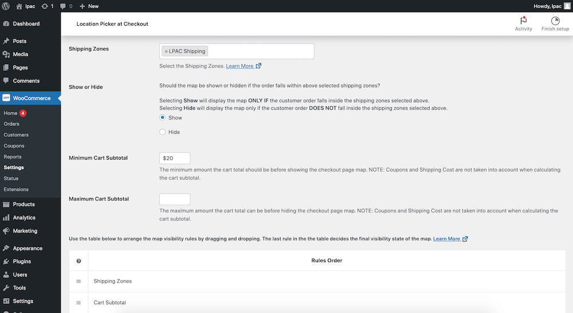Select the Show radio option
This screenshot has height=313, width=573.
162,117
